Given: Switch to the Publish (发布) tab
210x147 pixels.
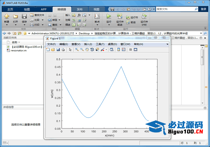Looking at the screenshot, I should click(x=80, y=9).
